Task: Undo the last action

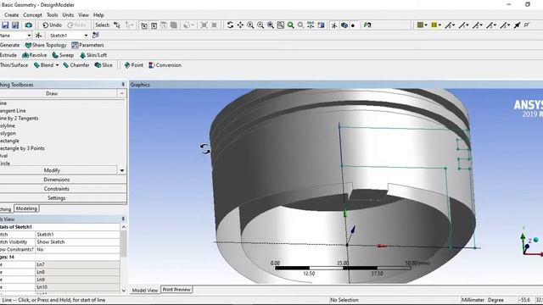Action: coord(52,25)
